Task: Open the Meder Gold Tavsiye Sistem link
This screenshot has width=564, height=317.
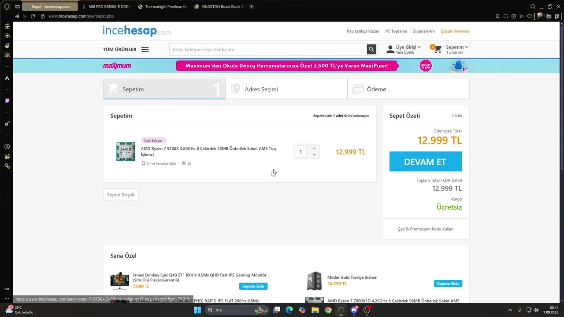Action: [x=352, y=277]
